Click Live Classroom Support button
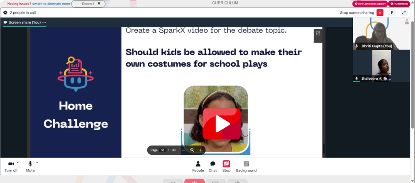 [370, 4]
